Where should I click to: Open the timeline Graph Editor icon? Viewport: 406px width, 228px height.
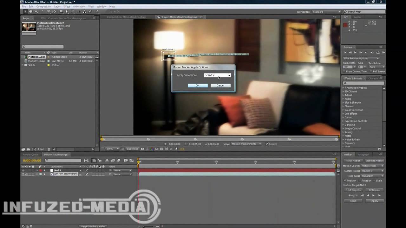click(x=132, y=161)
